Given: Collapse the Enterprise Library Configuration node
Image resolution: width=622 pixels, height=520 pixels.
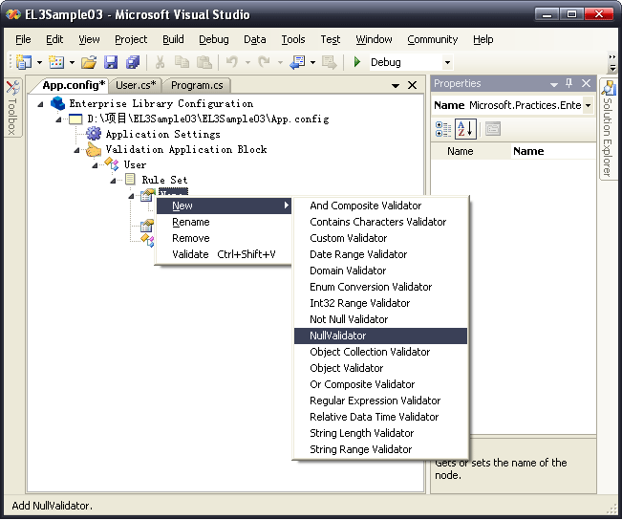Looking at the screenshot, I should point(40,104).
